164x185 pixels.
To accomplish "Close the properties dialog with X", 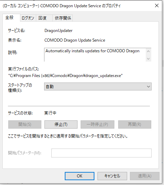I will pos(157,6).
